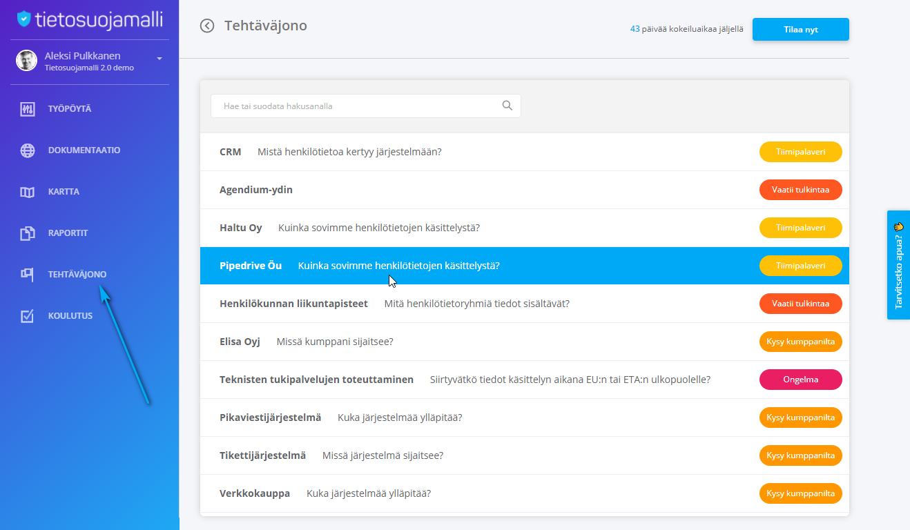Open the Elisa Oyj task title
Viewport: 910px width, 530px height.
point(240,342)
